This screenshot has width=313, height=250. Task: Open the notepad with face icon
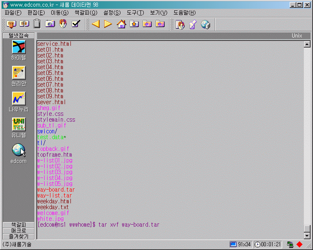[x=180, y=25]
